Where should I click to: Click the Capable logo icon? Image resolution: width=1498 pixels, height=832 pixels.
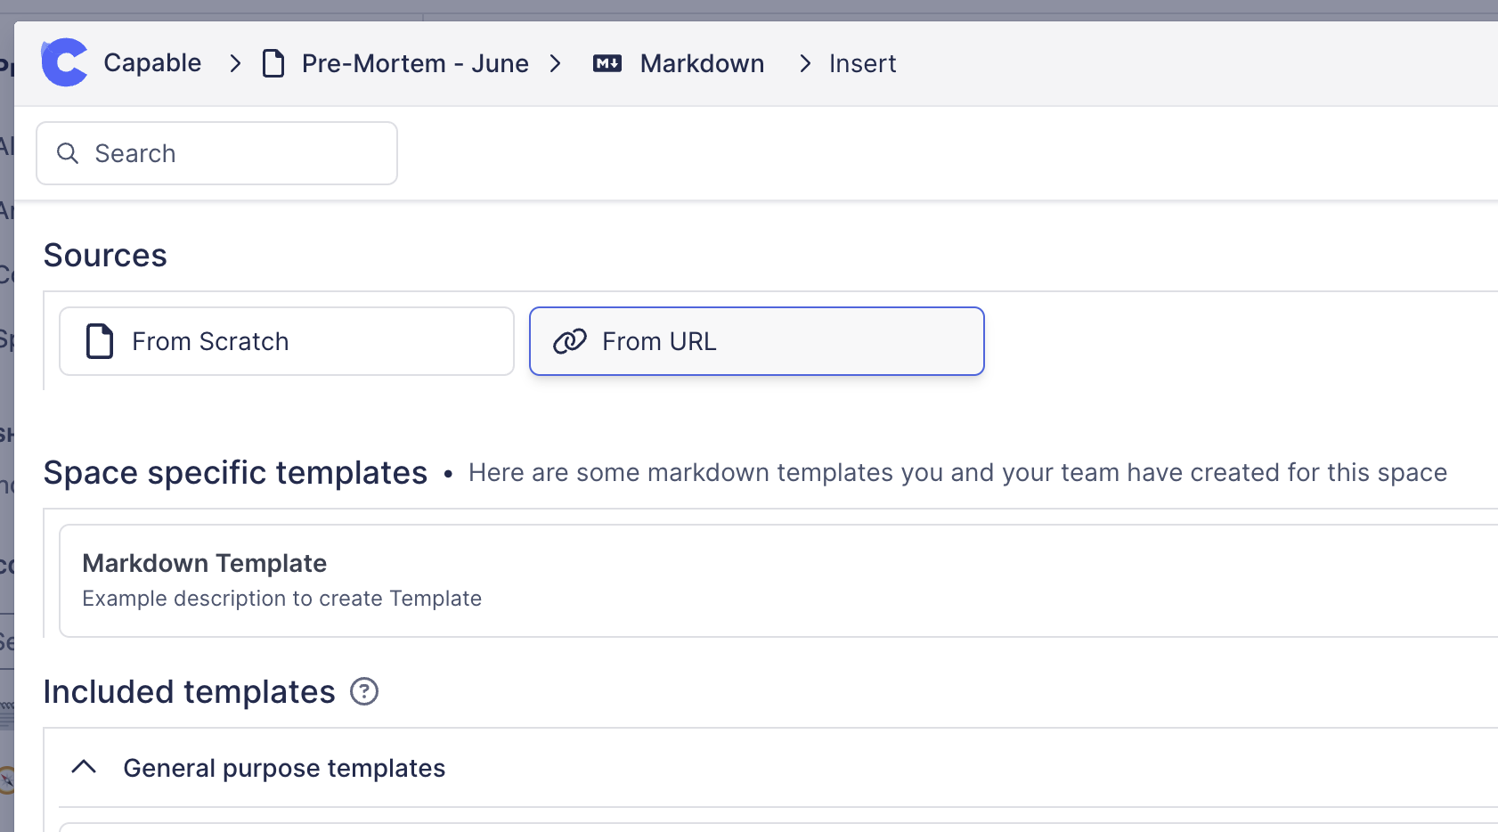pyautogui.click(x=65, y=62)
